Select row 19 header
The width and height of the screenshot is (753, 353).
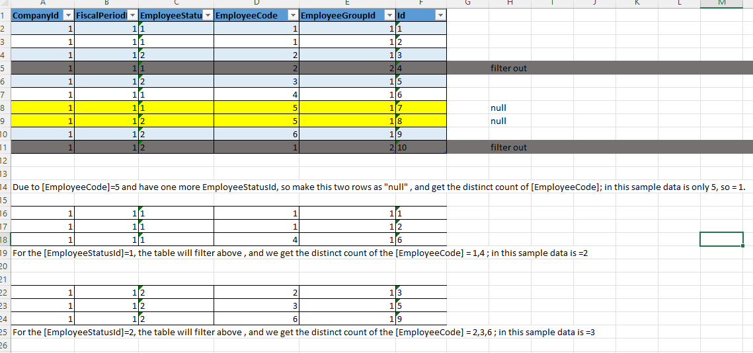[x=5, y=253]
